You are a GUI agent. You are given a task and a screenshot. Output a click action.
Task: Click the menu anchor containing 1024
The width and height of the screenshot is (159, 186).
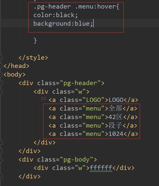(x=93, y=134)
